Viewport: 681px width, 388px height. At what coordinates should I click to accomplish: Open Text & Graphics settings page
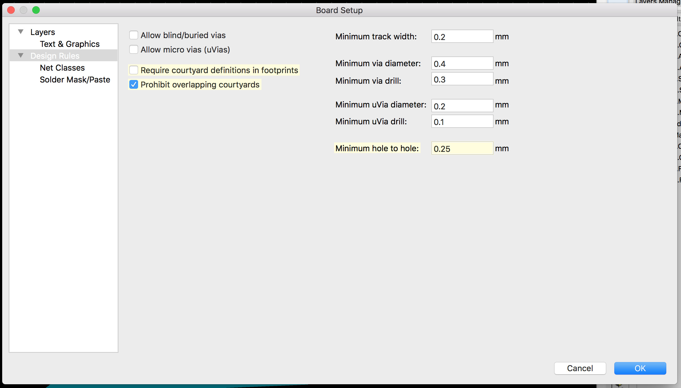click(x=70, y=44)
